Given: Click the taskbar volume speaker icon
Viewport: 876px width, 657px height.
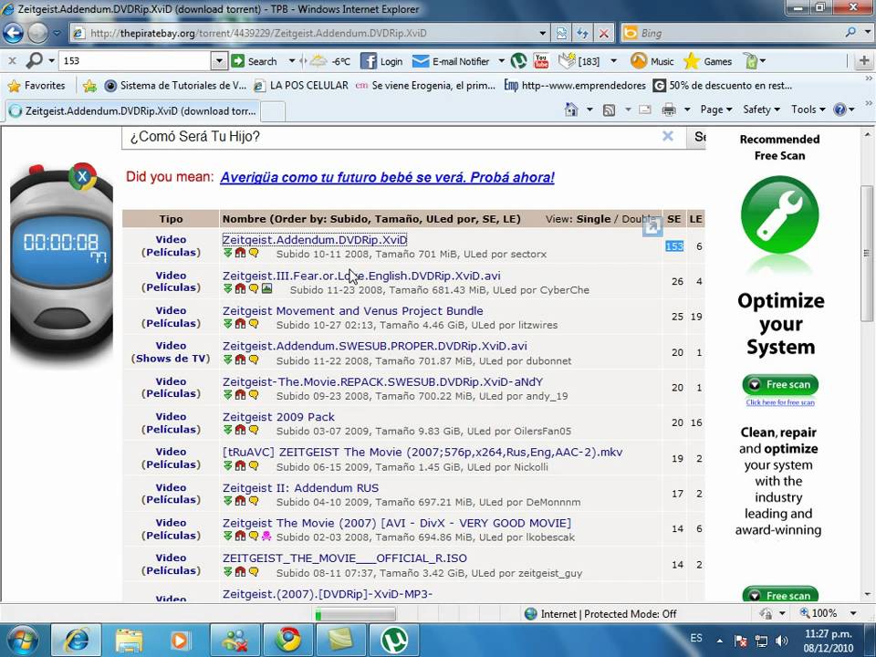Looking at the screenshot, I should point(782,641).
